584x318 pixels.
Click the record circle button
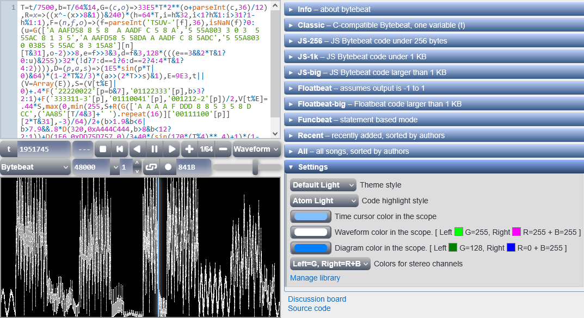pos(168,167)
